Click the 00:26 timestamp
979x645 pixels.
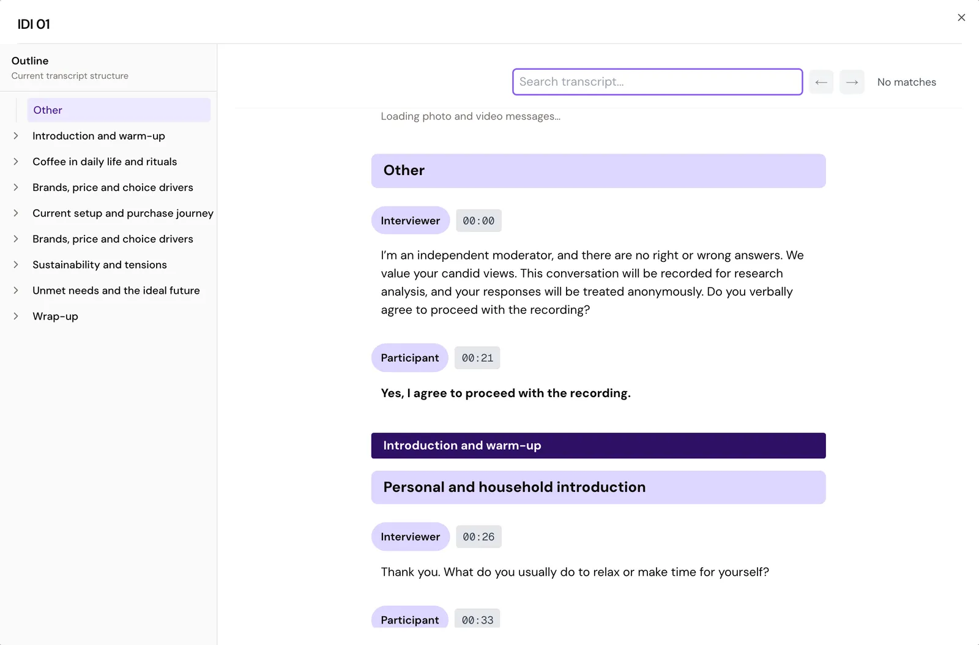click(x=478, y=537)
